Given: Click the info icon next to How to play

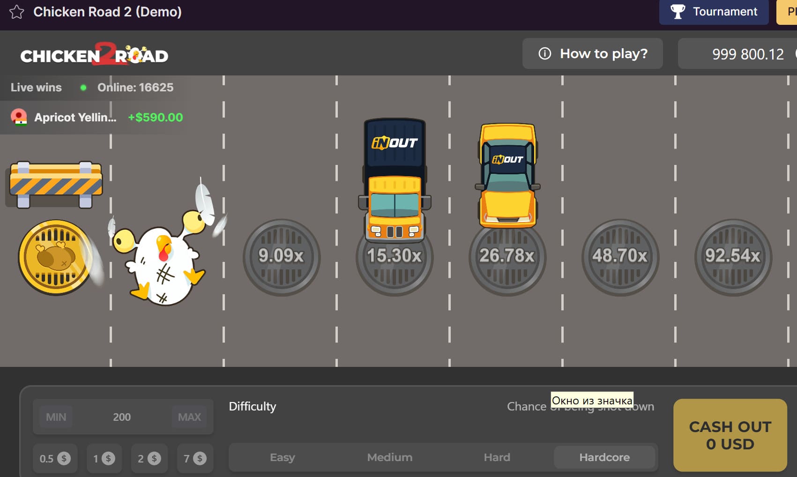Looking at the screenshot, I should click(x=544, y=53).
